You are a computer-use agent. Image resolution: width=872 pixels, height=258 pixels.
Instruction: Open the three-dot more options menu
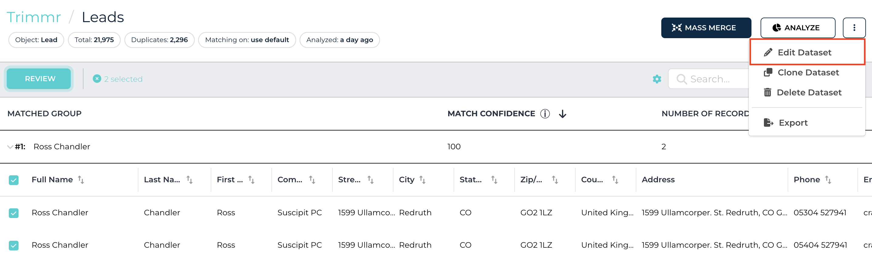(854, 28)
